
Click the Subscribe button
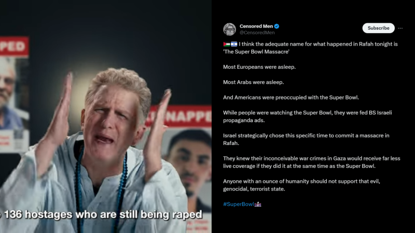pos(378,28)
